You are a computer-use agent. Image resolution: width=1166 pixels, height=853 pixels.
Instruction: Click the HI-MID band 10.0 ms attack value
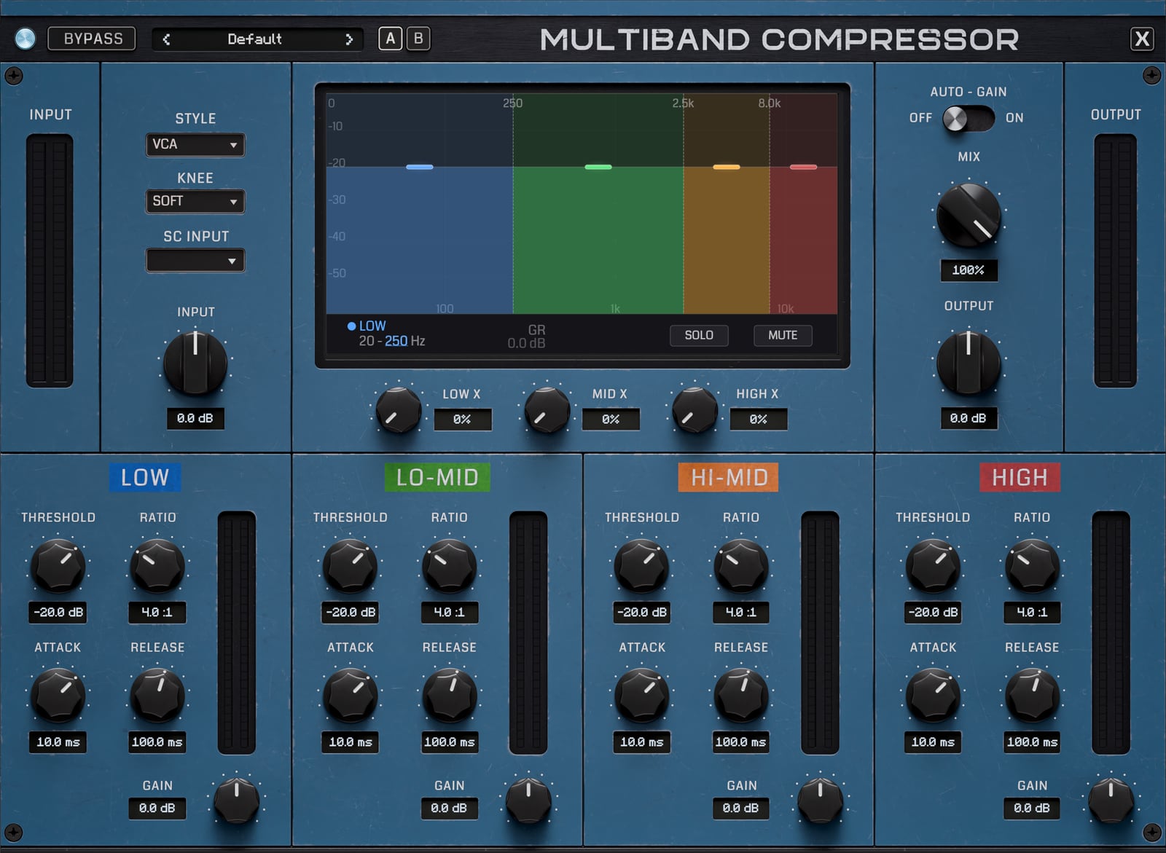[642, 742]
